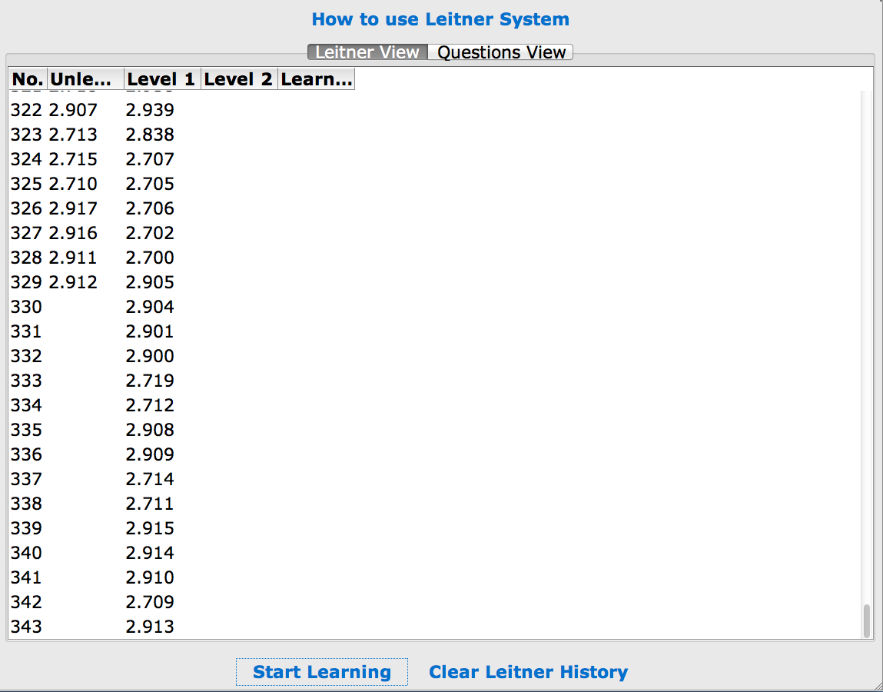Viewport: 883px width, 692px height.
Task: Click the 2.916 cell in row 327
Action: coord(73,233)
